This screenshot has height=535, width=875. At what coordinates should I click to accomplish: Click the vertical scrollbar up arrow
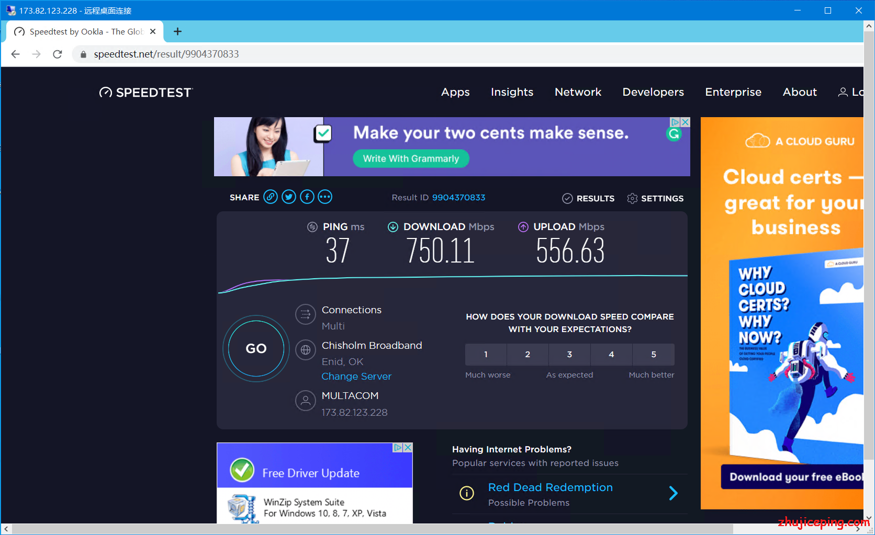tap(869, 26)
